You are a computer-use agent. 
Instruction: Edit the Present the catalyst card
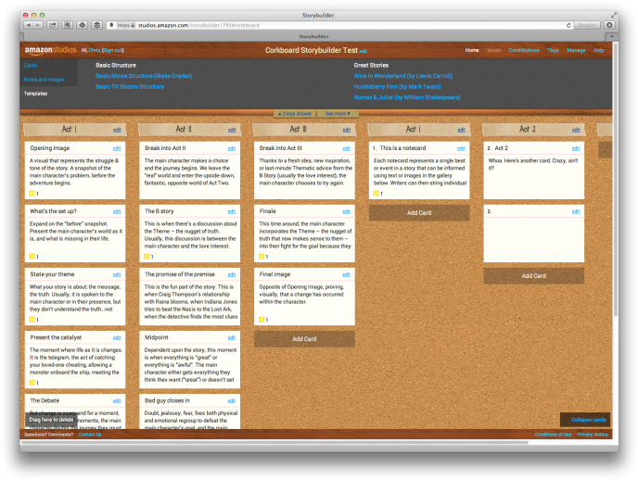117,337
